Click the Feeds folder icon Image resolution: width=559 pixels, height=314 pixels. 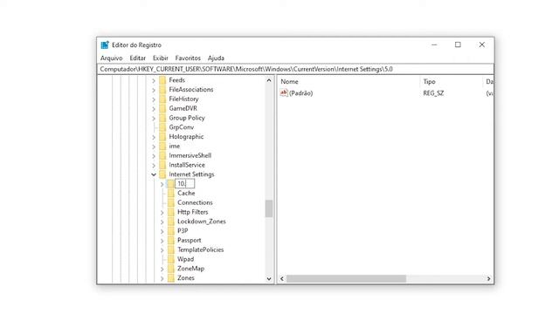[162, 80]
